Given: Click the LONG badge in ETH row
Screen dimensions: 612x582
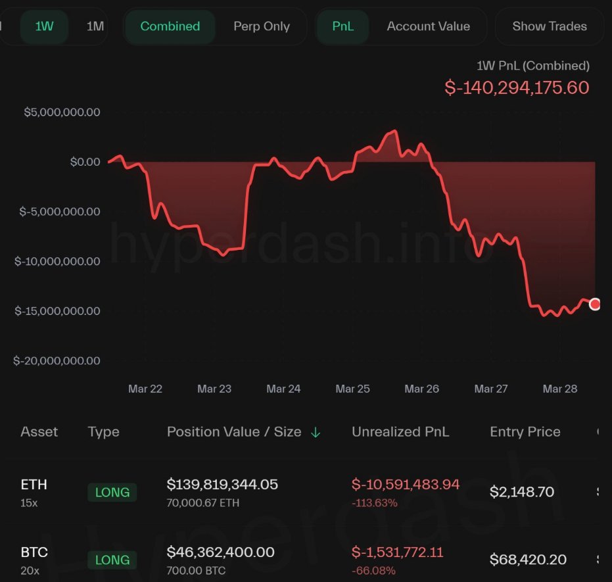Looking at the screenshot, I should point(112,492).
